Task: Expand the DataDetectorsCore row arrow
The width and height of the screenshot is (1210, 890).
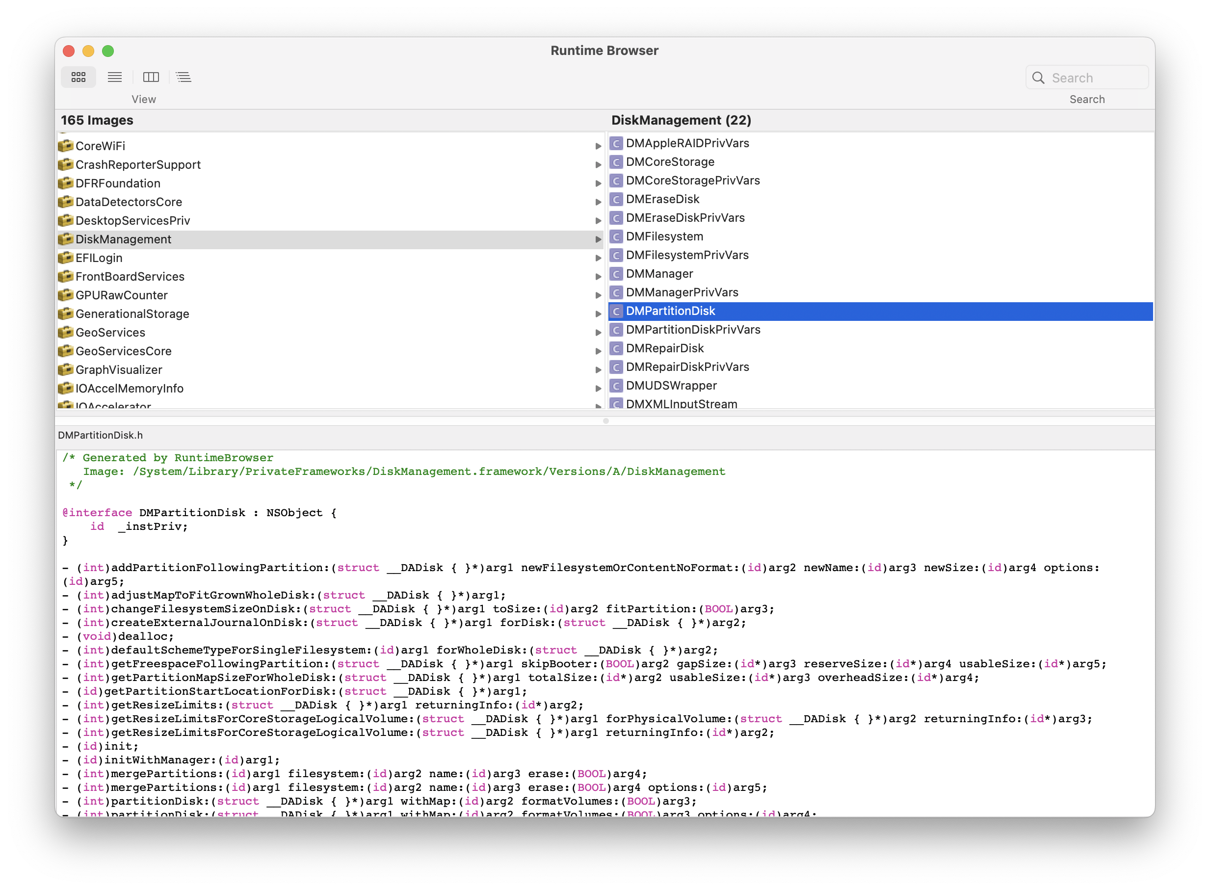Action: [x=598, y=202]
